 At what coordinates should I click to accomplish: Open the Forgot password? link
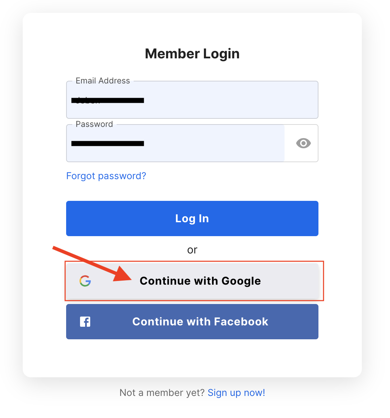(x=106, y=176)
